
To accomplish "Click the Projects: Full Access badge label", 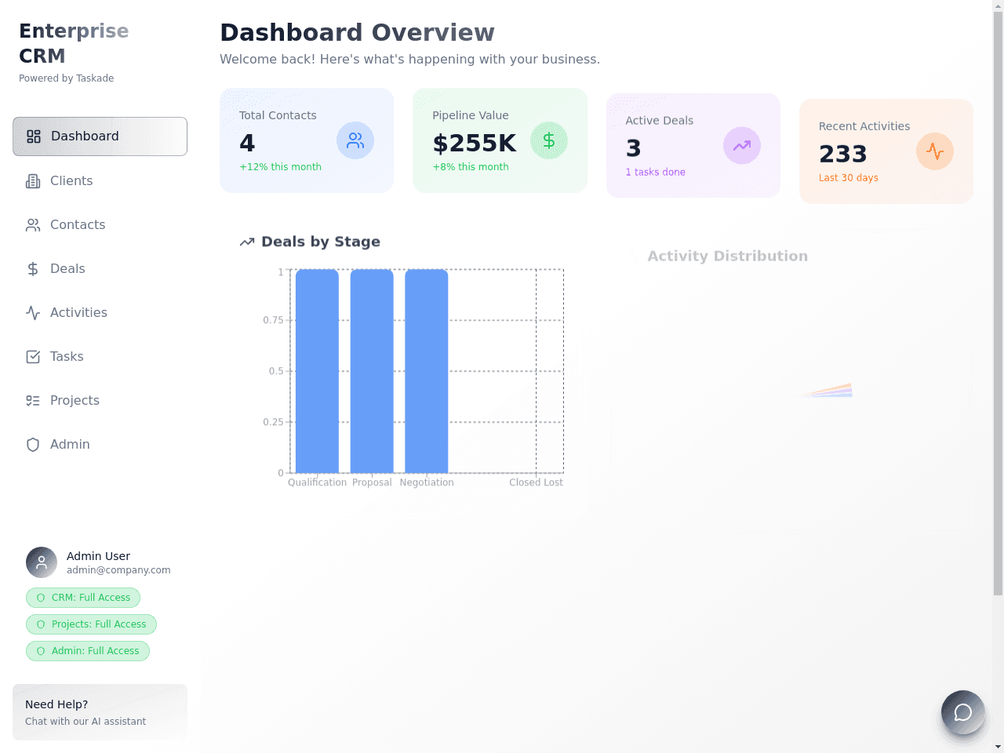I will click(x=99, y=624).
